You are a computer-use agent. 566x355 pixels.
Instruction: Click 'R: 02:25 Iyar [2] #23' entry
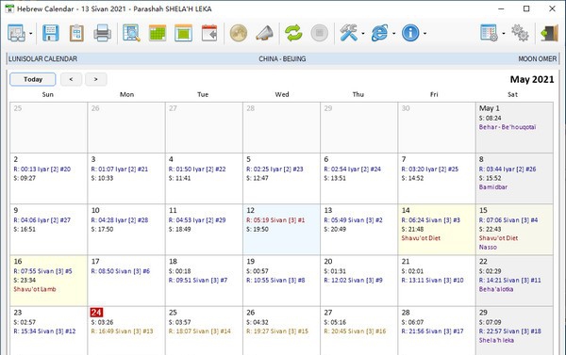(275, 169)
